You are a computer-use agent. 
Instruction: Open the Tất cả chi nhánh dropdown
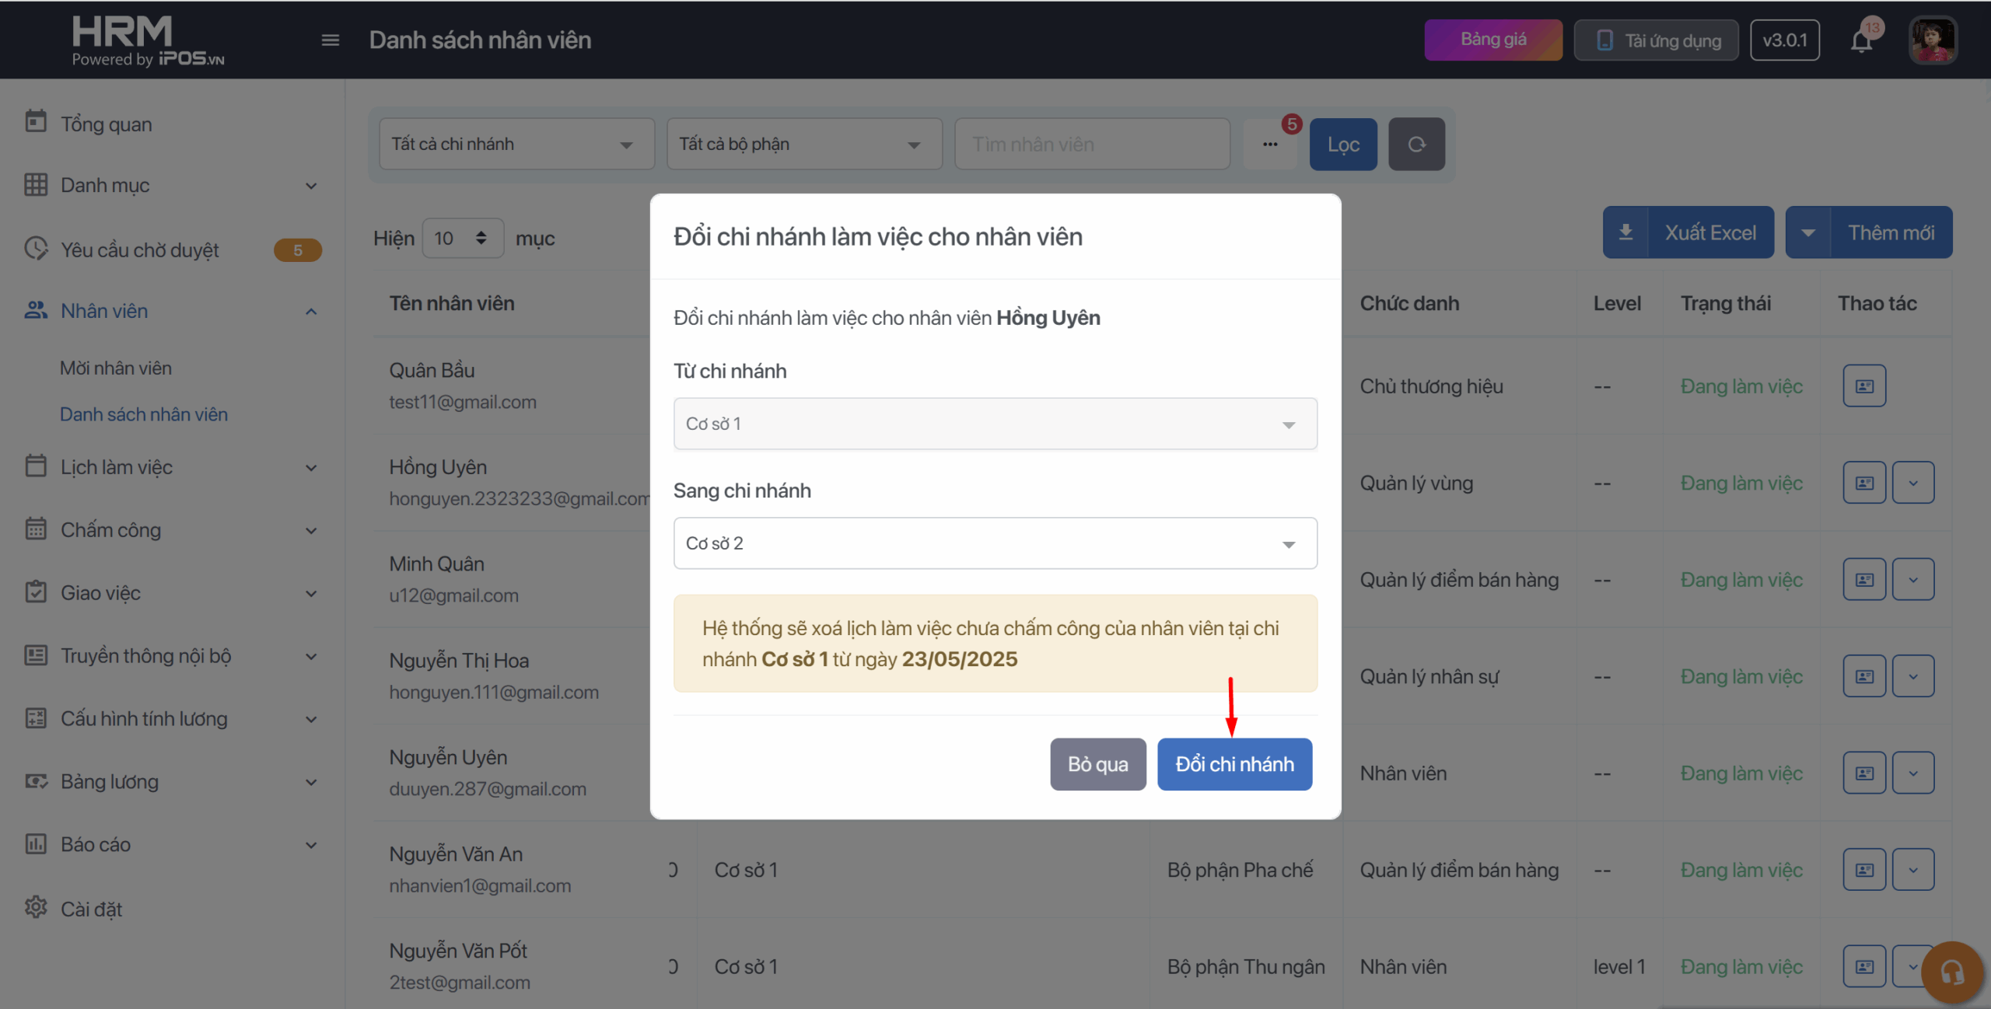tap(516, 145)
